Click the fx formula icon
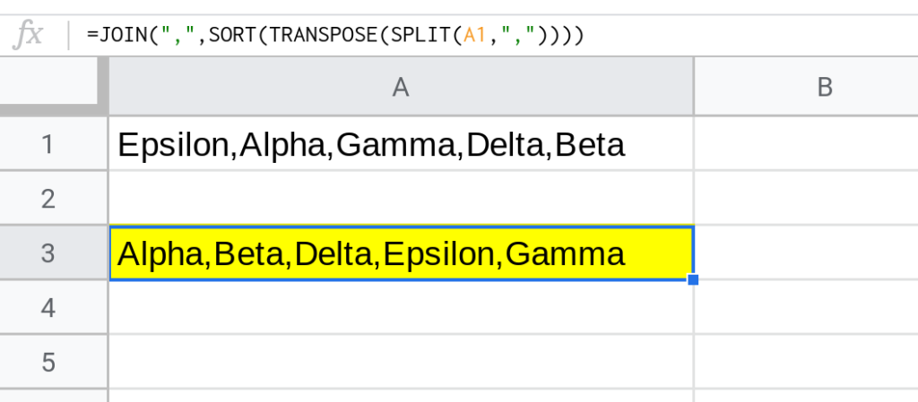 tap(28, 35)
